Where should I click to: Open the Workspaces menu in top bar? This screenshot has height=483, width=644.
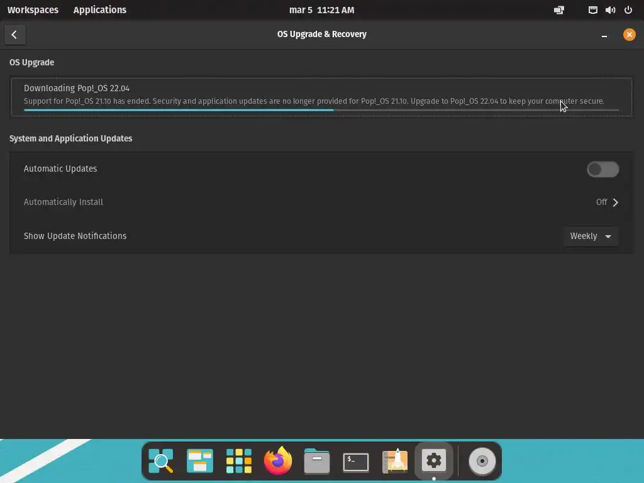33,10
